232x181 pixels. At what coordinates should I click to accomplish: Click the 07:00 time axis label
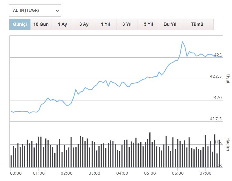[x=205, y=173]
